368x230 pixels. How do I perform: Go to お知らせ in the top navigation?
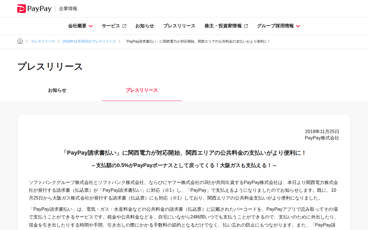(x=145, y=26)
